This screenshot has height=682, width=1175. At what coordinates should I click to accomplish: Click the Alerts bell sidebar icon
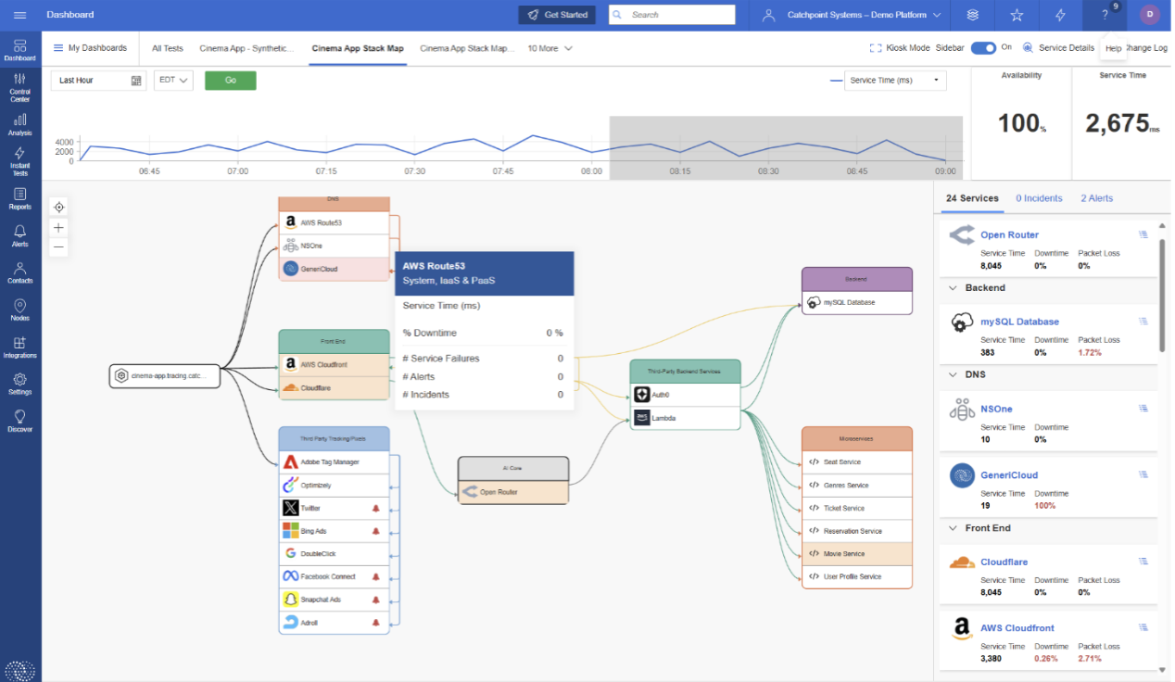(19, 235)
